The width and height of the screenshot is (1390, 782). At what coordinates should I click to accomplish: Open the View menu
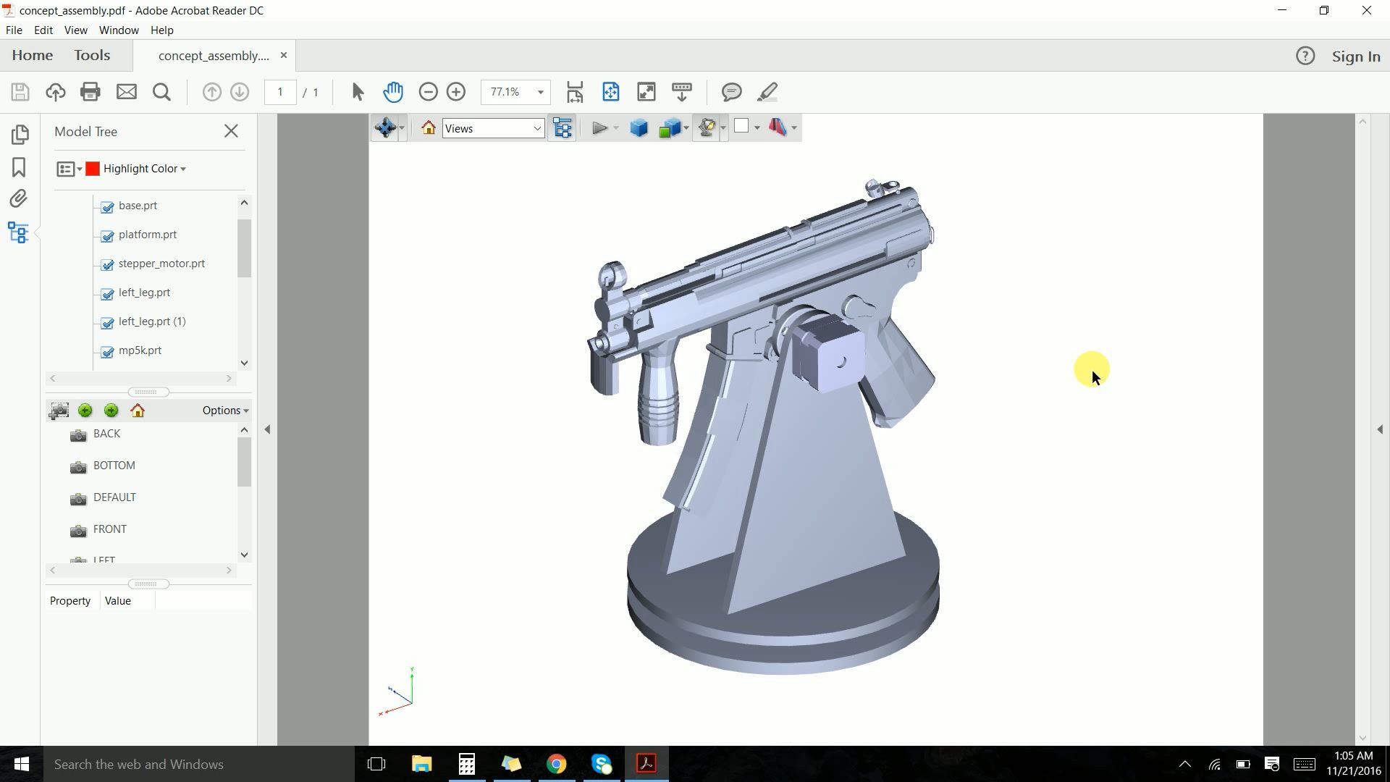(75, 30)
